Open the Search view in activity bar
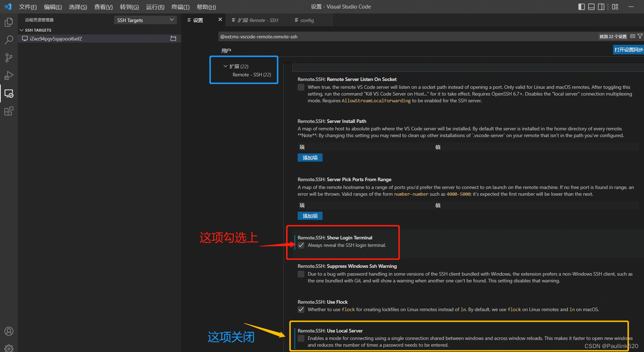 coord(9,40)
